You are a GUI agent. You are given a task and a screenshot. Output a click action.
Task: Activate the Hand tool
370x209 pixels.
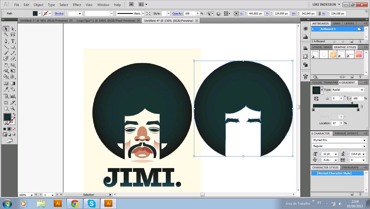[6, 108]
